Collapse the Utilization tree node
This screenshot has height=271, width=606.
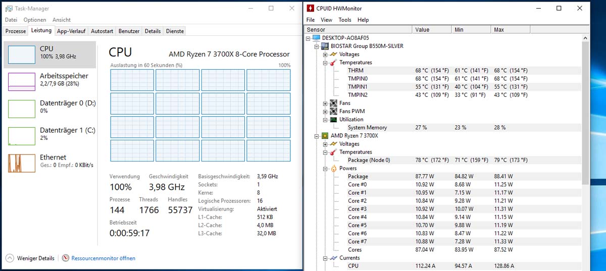[325, 120]
